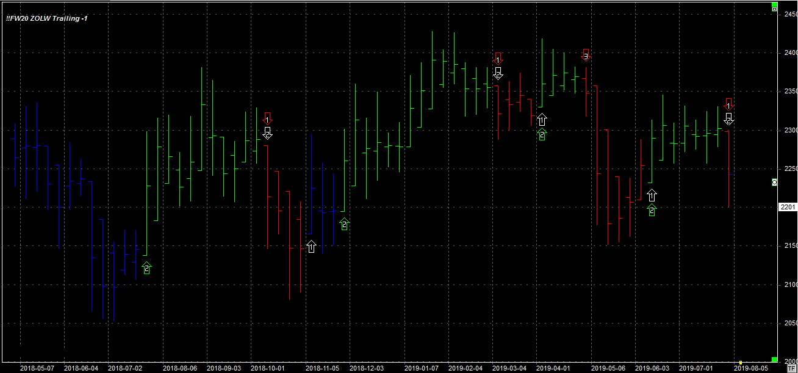The image size is (798, 373).
Task: Click green up arrow 2 after 2018-11-05
Action: point(344,224)
